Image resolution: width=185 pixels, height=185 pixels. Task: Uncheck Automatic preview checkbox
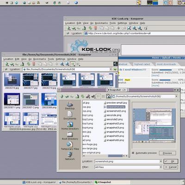pos(133,153)
